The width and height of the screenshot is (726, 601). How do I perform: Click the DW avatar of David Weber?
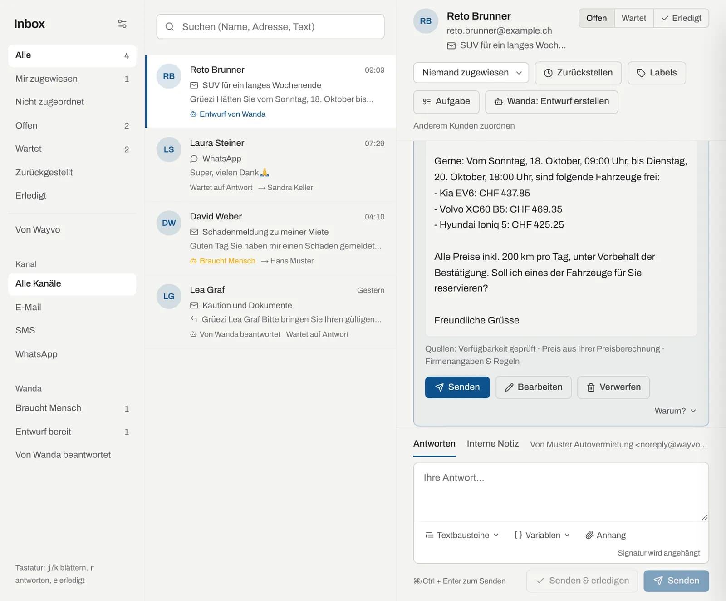tap(169, 223)
